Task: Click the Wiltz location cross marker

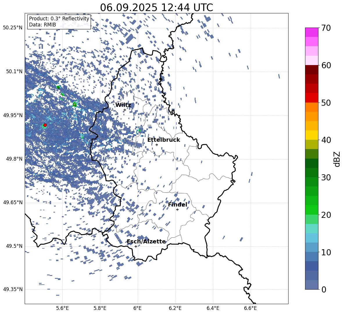Action: click(x=125, y=110)
